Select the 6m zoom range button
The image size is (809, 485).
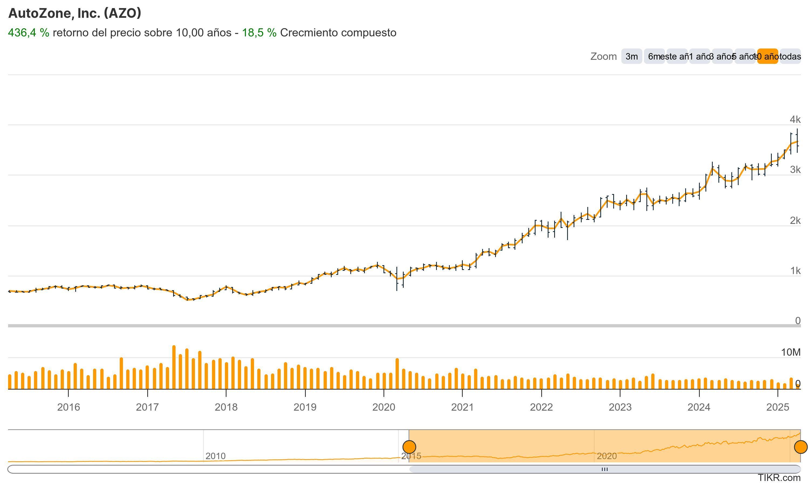coord(654,56)
